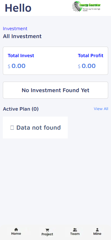Tap the Mine person icon
This screenshot has width=111, height=240.
point(97,229)
